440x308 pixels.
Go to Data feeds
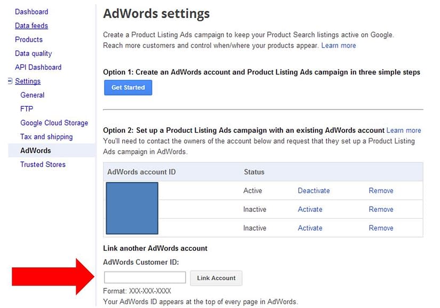click(31, 26)
